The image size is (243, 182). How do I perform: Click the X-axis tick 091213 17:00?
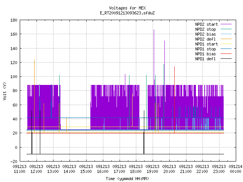[x=120, y=169]
